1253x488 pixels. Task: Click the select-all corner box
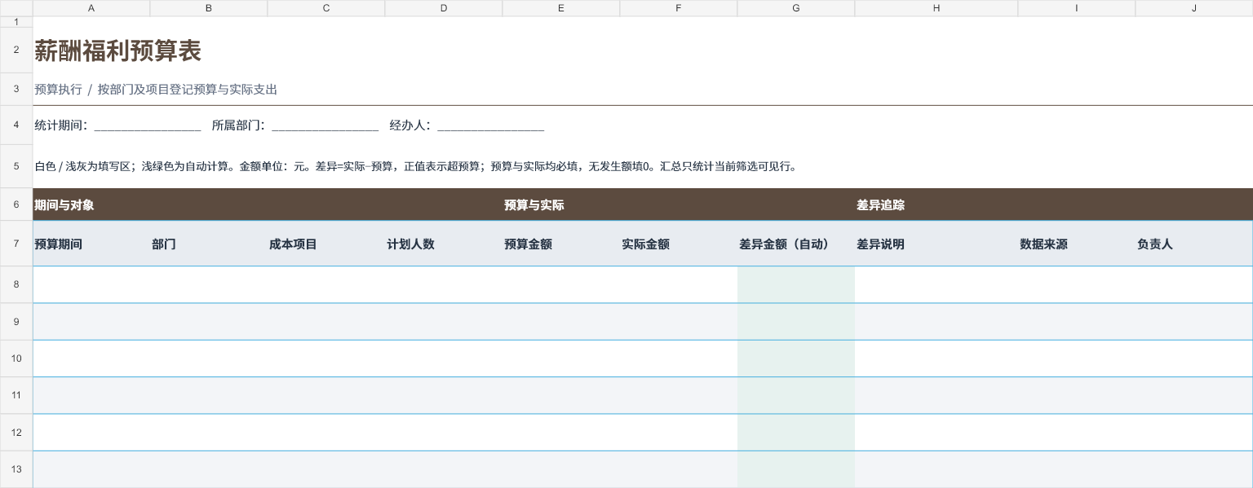(16, 8)
